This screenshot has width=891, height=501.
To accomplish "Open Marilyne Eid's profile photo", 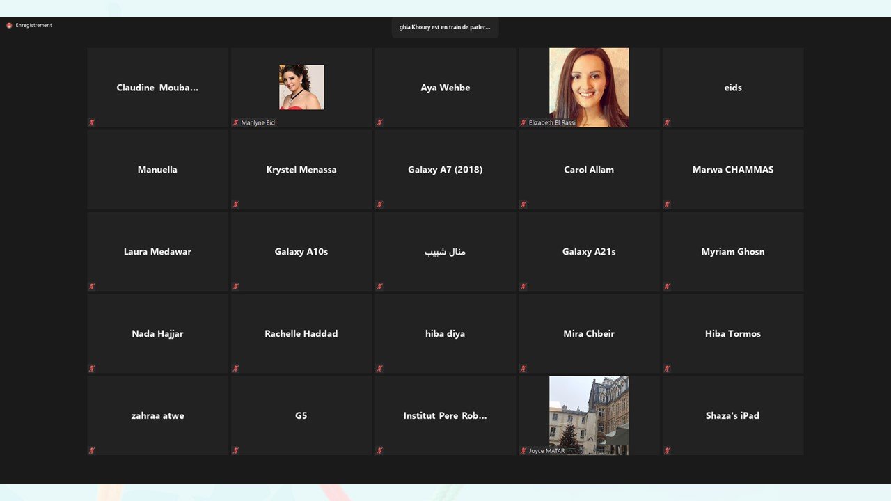I will [x=301, y=87].
